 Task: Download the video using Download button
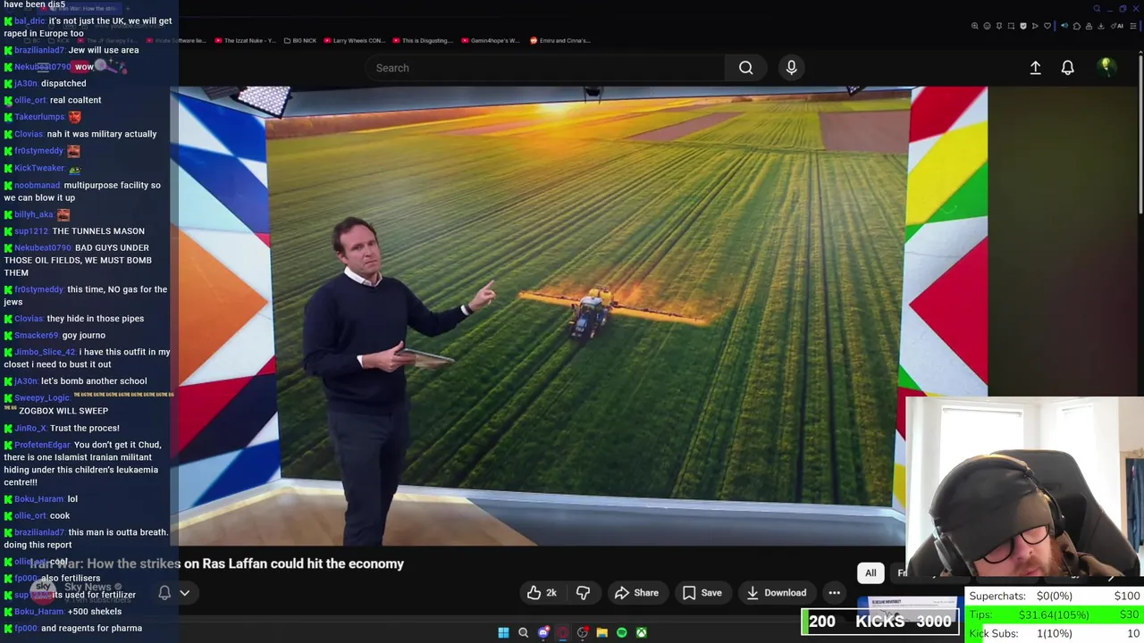(776, 592)
